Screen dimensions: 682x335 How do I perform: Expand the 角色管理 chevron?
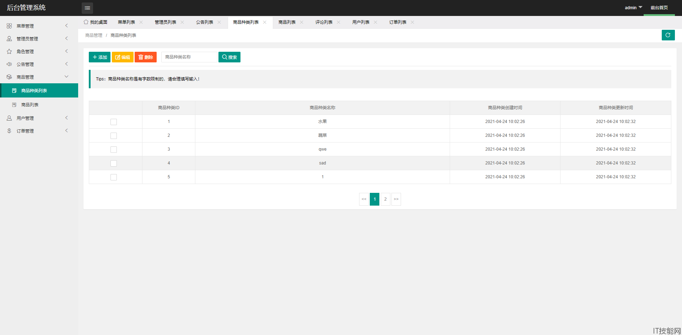click(66, 51)
